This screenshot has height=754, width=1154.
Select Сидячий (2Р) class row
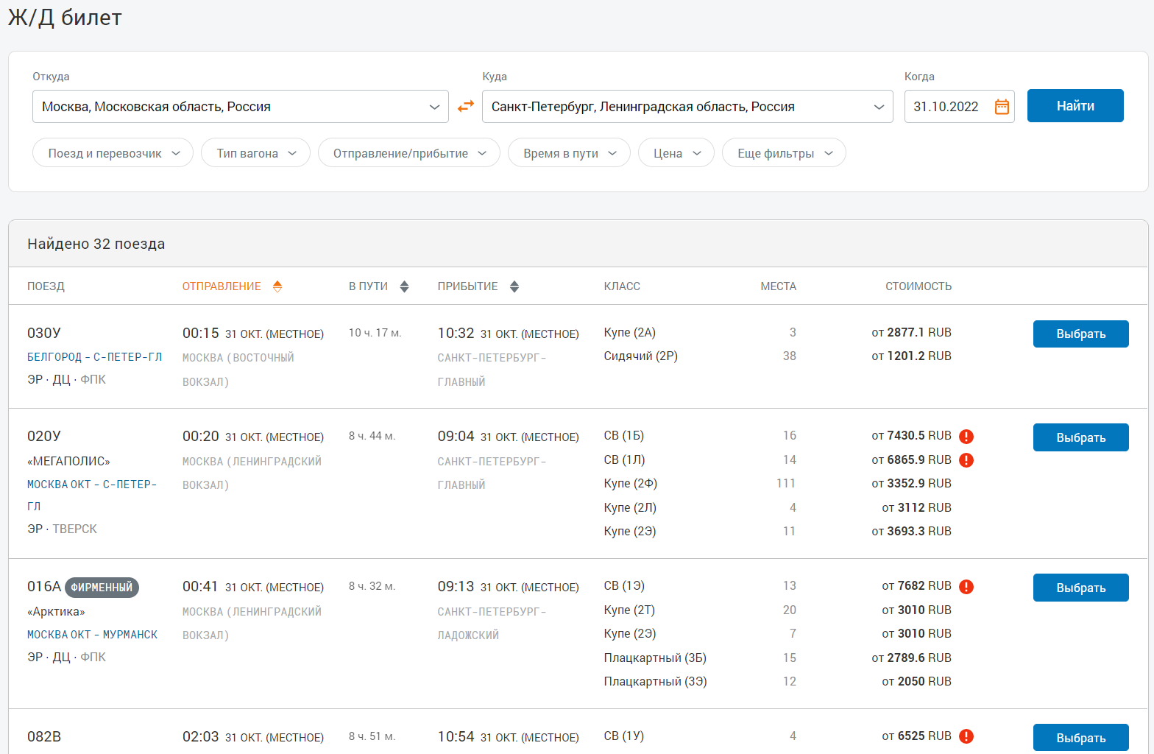(x=641, y=356)
